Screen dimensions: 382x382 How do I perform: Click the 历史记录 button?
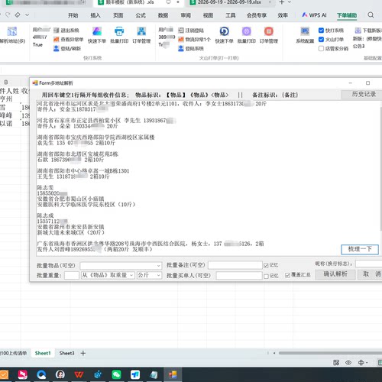[362, 94]
